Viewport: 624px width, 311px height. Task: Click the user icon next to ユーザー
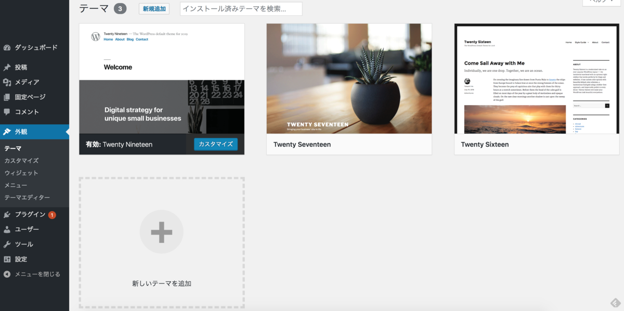click(x=7, y=229)
